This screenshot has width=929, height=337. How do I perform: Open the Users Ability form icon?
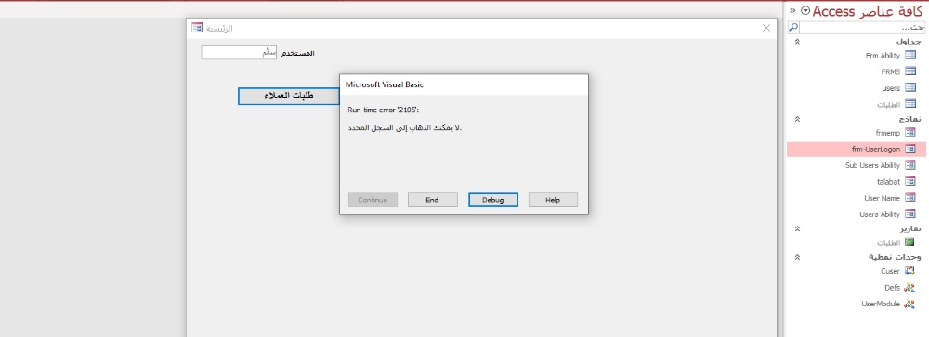pyautogui.click(x=910, y=214)
